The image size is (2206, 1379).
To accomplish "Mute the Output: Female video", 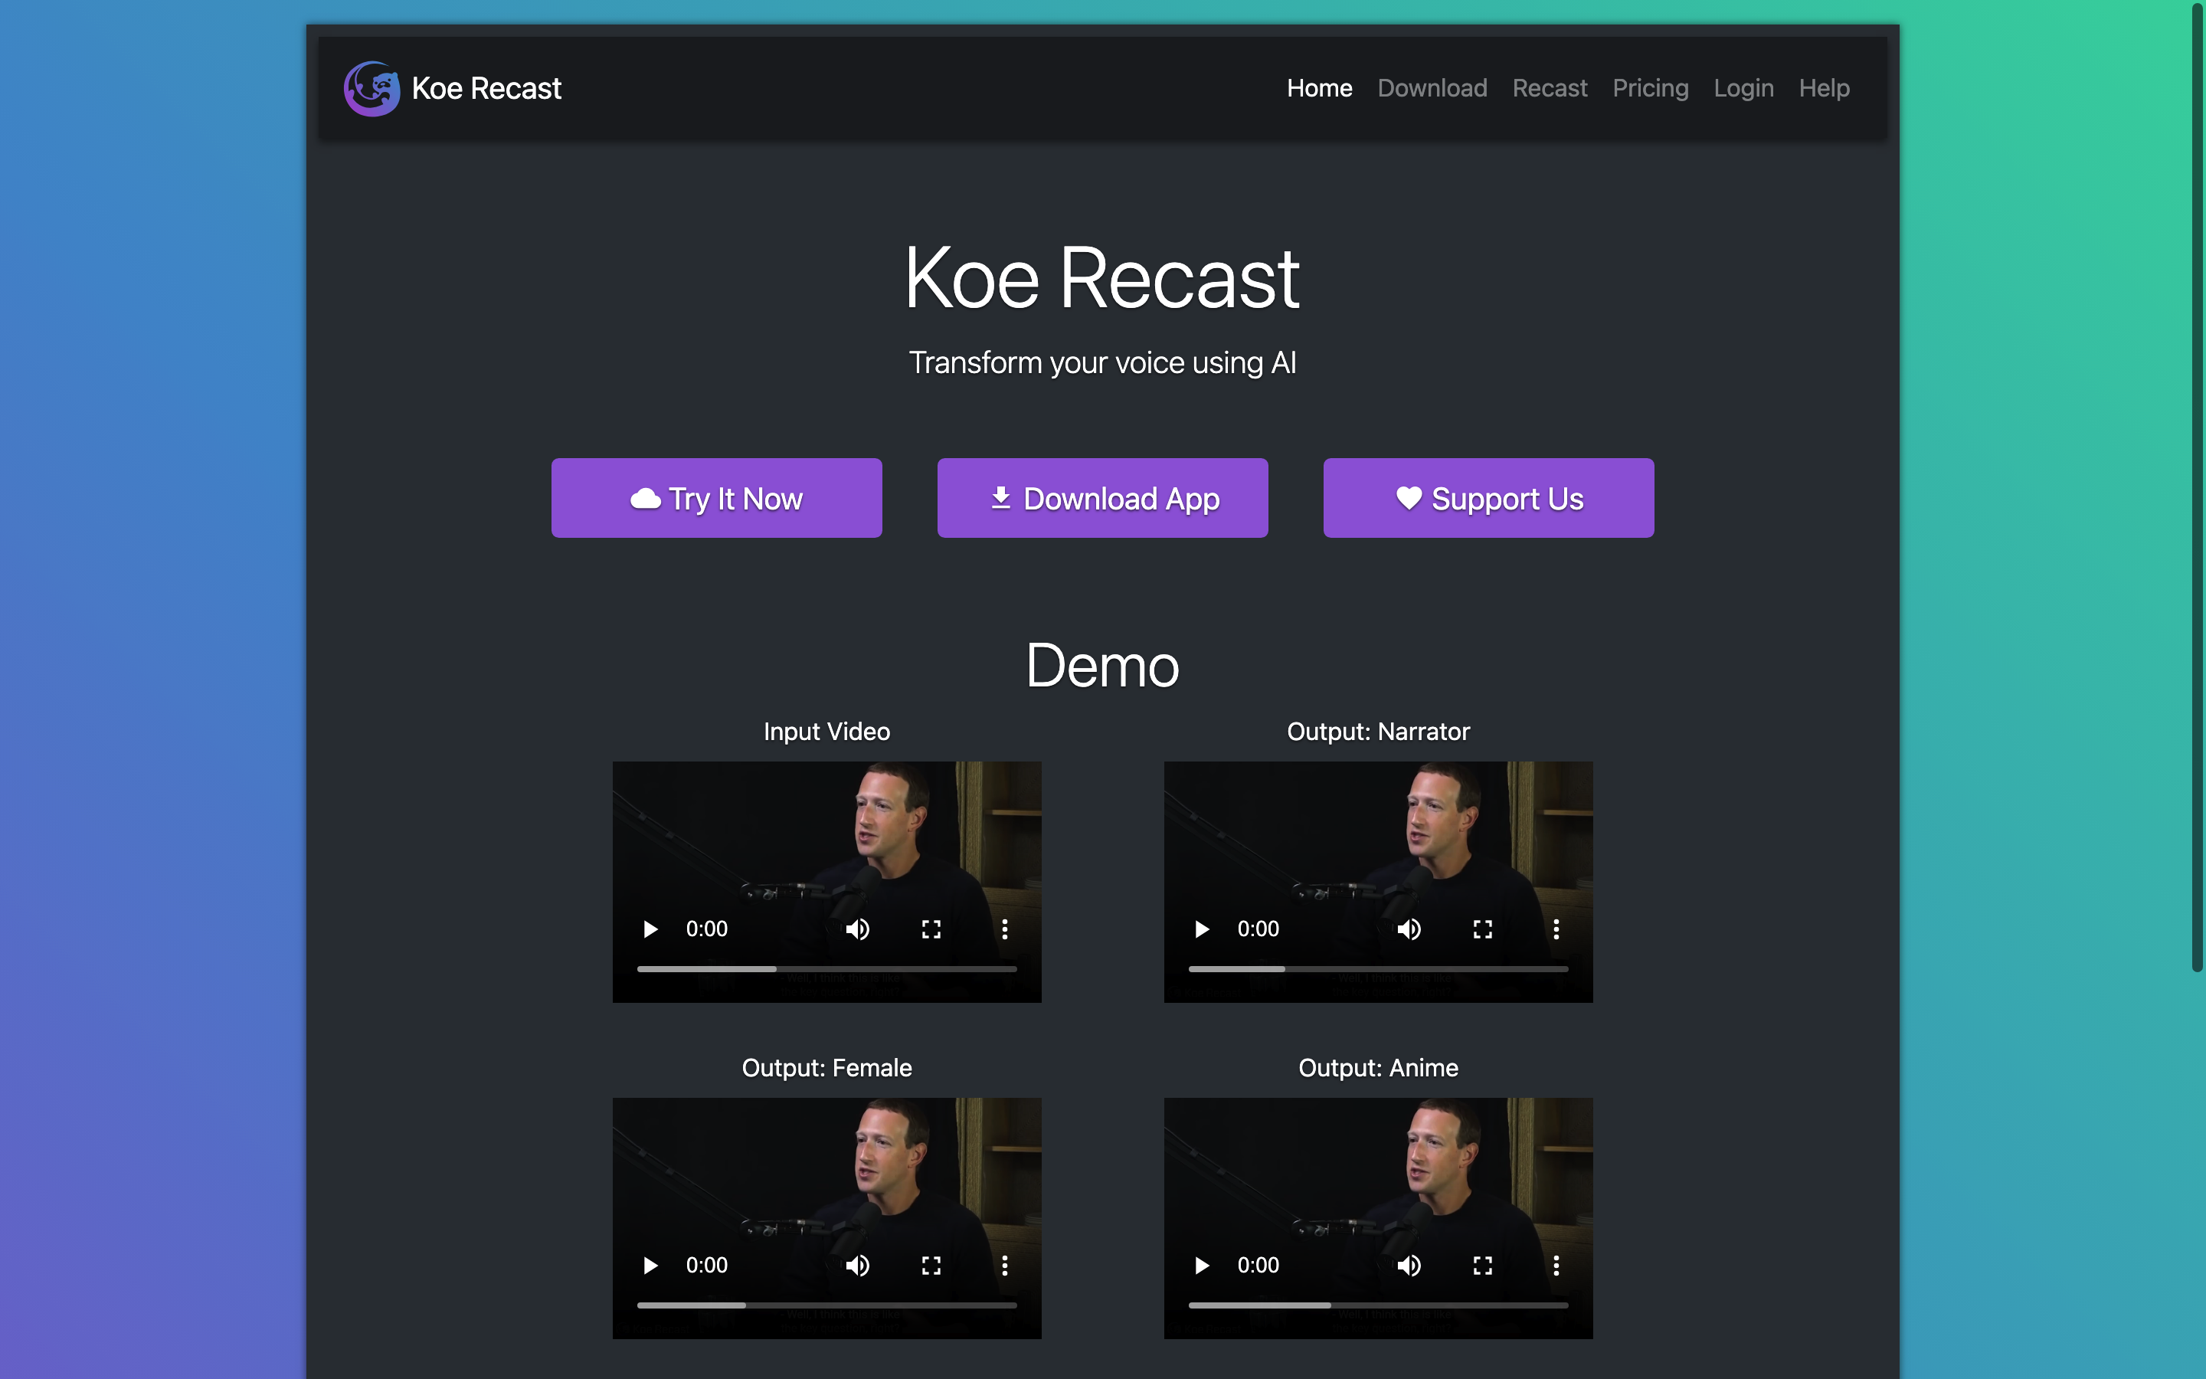I will pos(857,1266).
